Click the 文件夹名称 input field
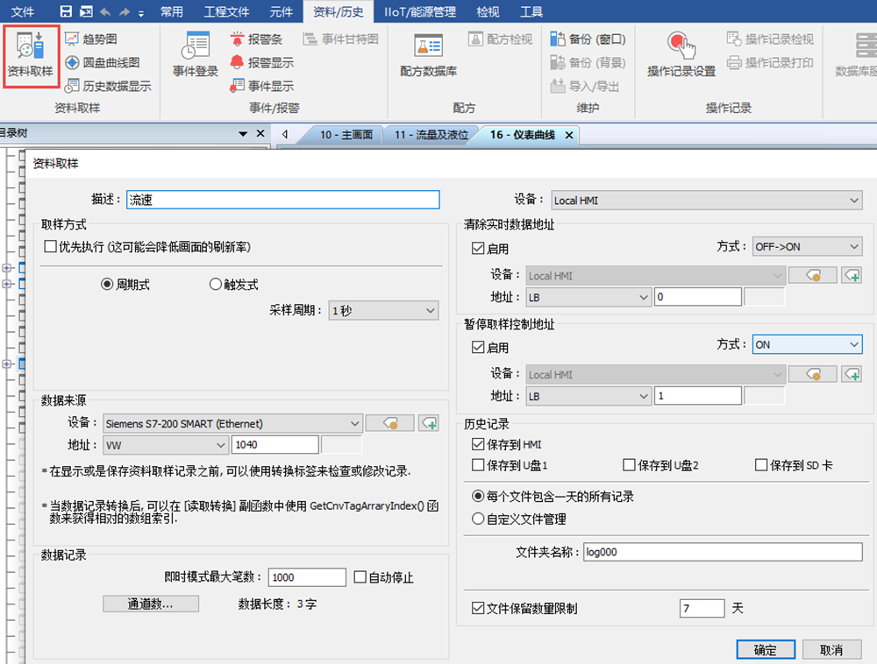 pos(723,552)
